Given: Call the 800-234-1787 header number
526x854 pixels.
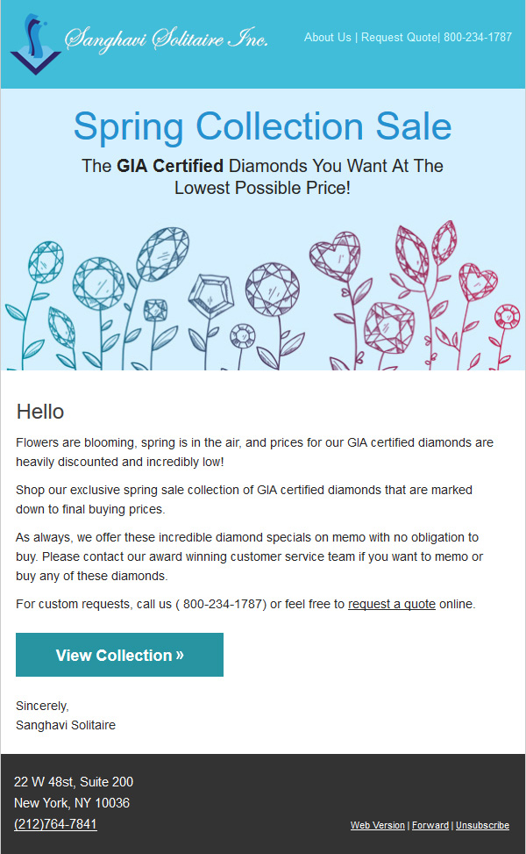Looking at the screenshot, I should tap(478, 38).
